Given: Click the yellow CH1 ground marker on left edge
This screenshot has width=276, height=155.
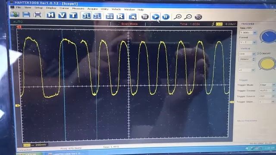Looking at the screenshot, I should pyautogui.click(x=17, y=105).
